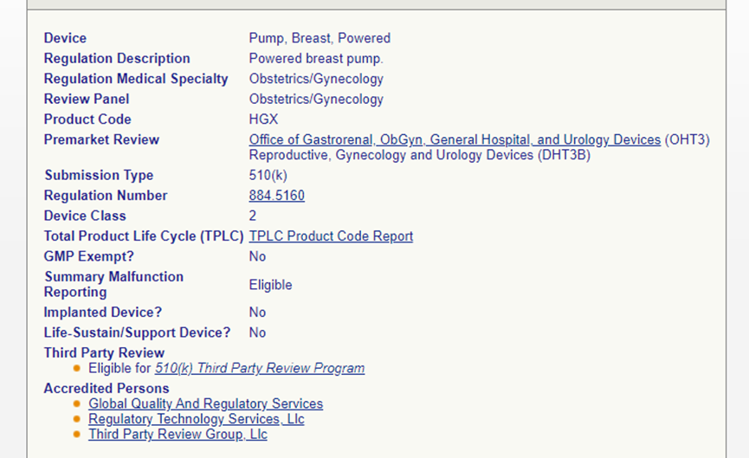Click bullet next to Regulatory Technology Services
The height and width of the screenshot is (458, 749).
click(77, 420)
